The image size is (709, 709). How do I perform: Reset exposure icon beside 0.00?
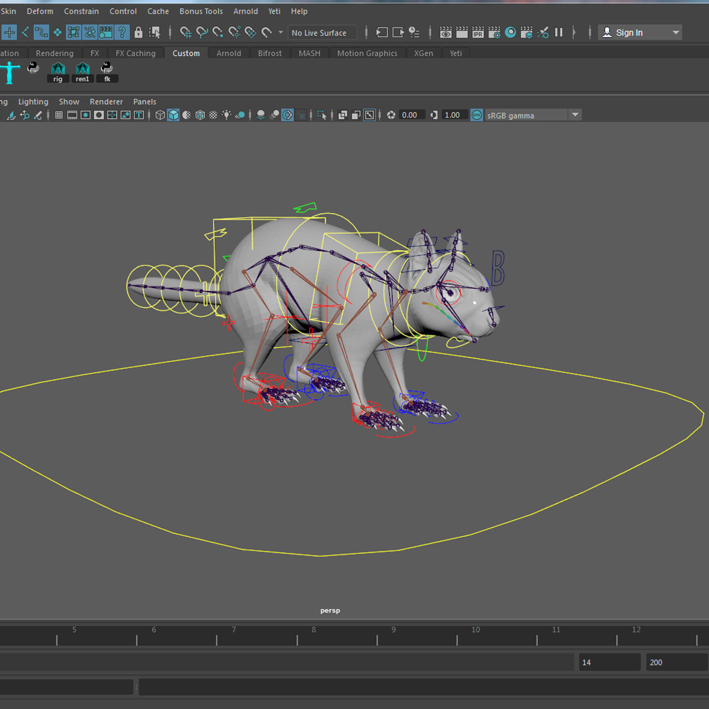pyautogui.click(x=391, y=115)
